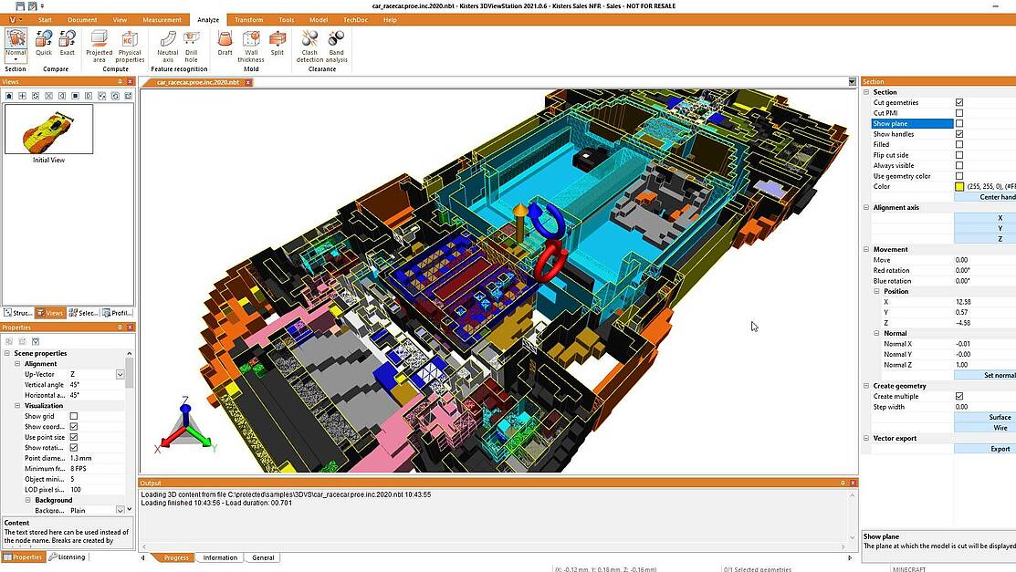Viewport: 1016px width, 572px height.
Task: Open the TechDoc ribbon tab
Action: point(355,20)
